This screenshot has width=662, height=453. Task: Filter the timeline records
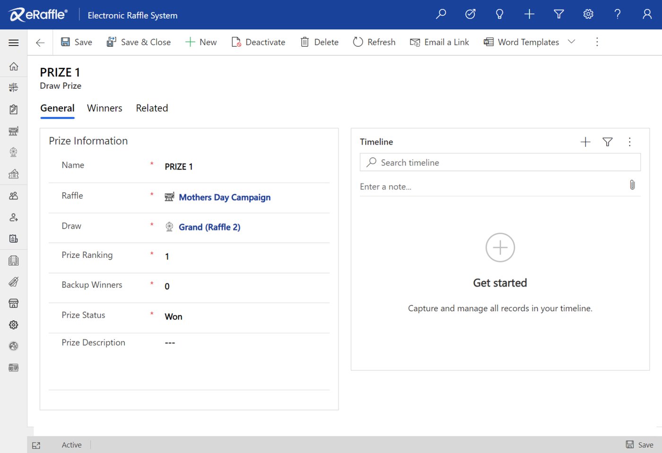point(608,142)
